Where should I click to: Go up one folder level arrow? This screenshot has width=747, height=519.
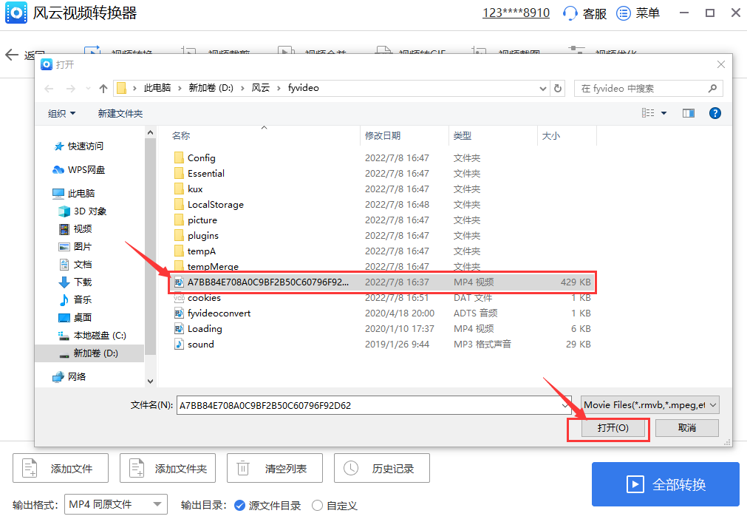[x=103, y=88]
